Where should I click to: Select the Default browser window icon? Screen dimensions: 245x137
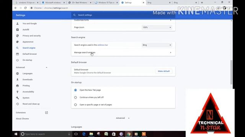(17, 54)
